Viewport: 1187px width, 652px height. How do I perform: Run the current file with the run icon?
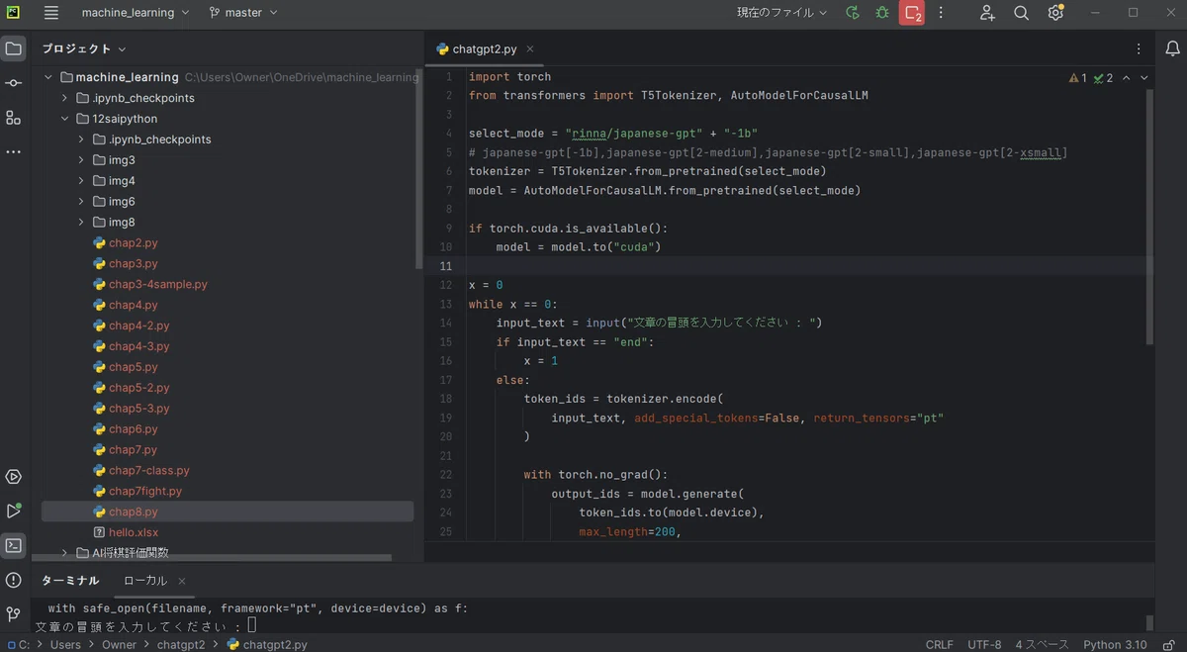[x=853, y=13]
